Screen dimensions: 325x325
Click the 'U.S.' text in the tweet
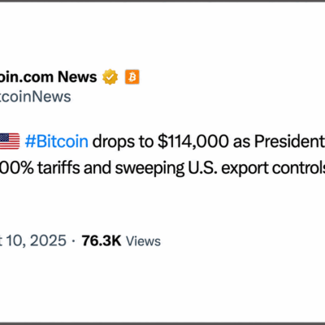click(x=202, y=168)
